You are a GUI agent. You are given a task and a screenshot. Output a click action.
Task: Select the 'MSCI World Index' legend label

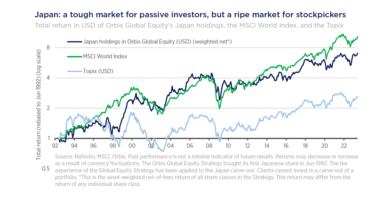[x=105, y=56]
